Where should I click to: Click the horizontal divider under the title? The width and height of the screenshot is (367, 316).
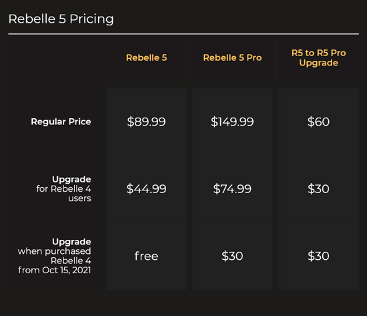pyautogui.click(x=183, y=34)
